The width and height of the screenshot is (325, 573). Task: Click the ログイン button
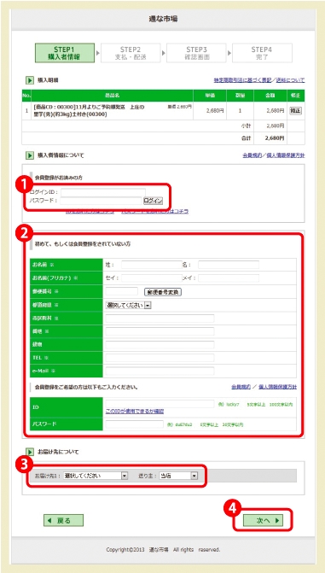[153, 201]
